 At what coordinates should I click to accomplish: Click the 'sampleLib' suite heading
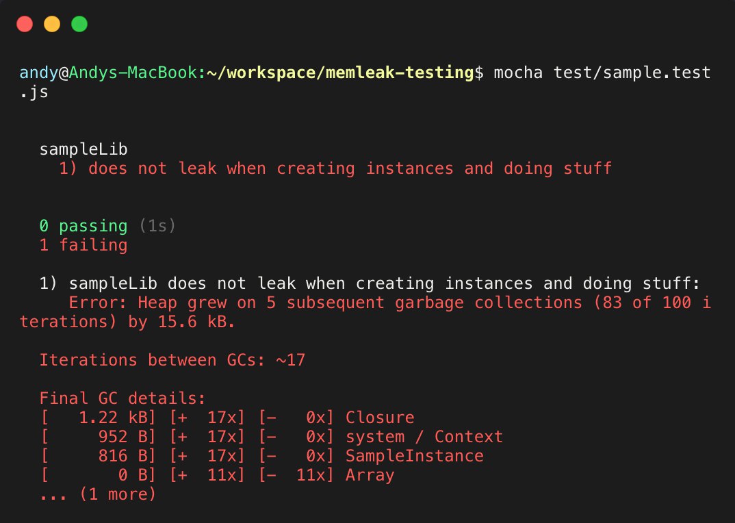83,149
